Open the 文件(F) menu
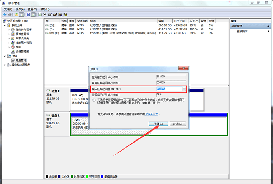The height and width of the screenshot is (184, 273). (x=8, y=9)
